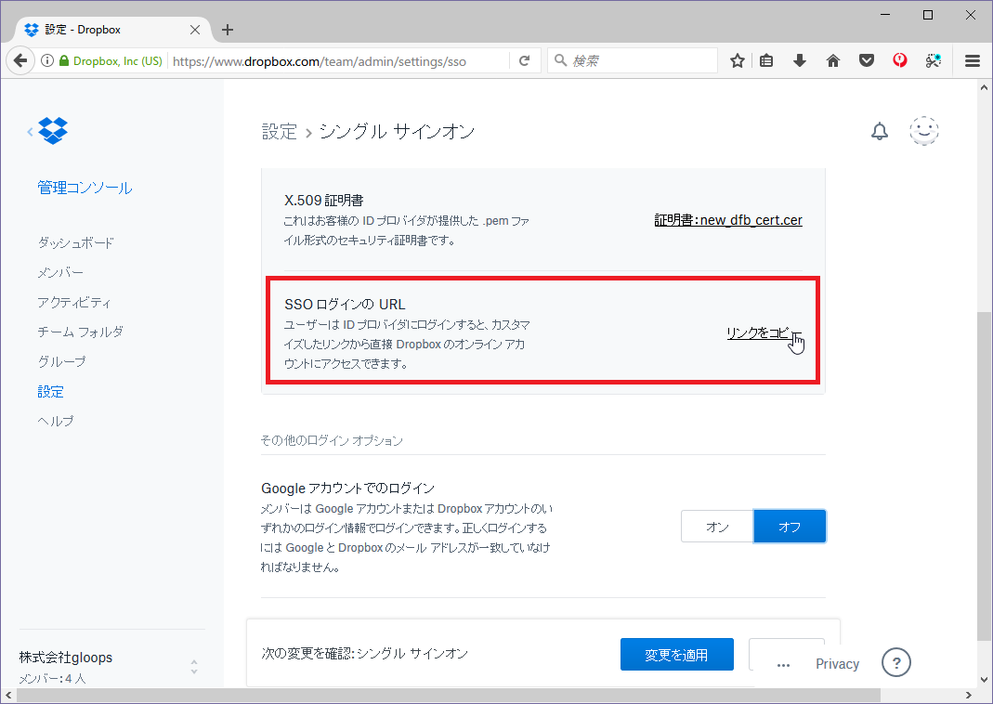This screenshot has width=993, height=704.
Task: Open メンバー in the sidebar
Action: pyautogui.click(x=60, y=272)
